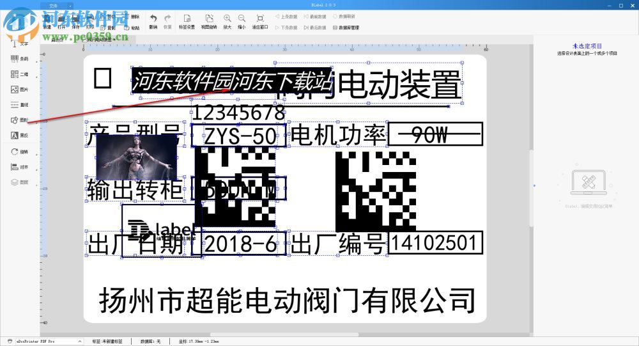
Task: Select the right data matrix code
Action: 376,192
